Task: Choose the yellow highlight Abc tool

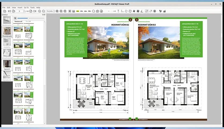Action: pyautogui.click(x=78, y=11)
